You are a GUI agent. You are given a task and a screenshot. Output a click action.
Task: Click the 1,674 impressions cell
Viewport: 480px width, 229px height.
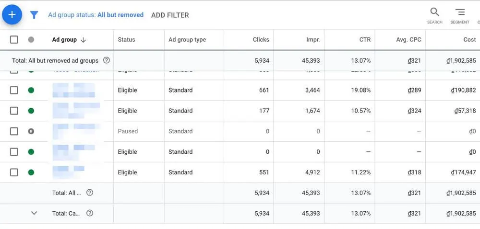[x=312, y=111]
